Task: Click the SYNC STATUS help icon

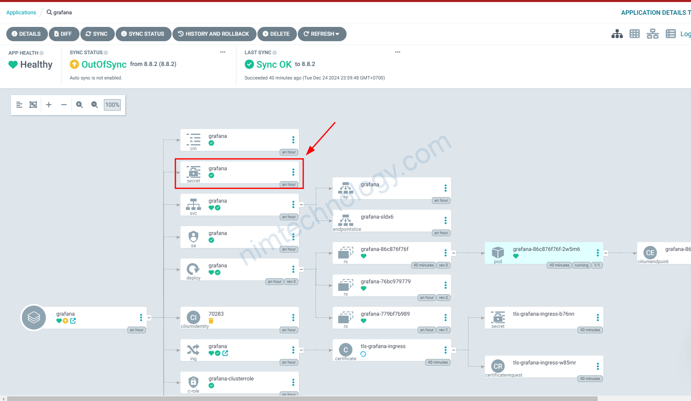Action: (x=106, y=53)
